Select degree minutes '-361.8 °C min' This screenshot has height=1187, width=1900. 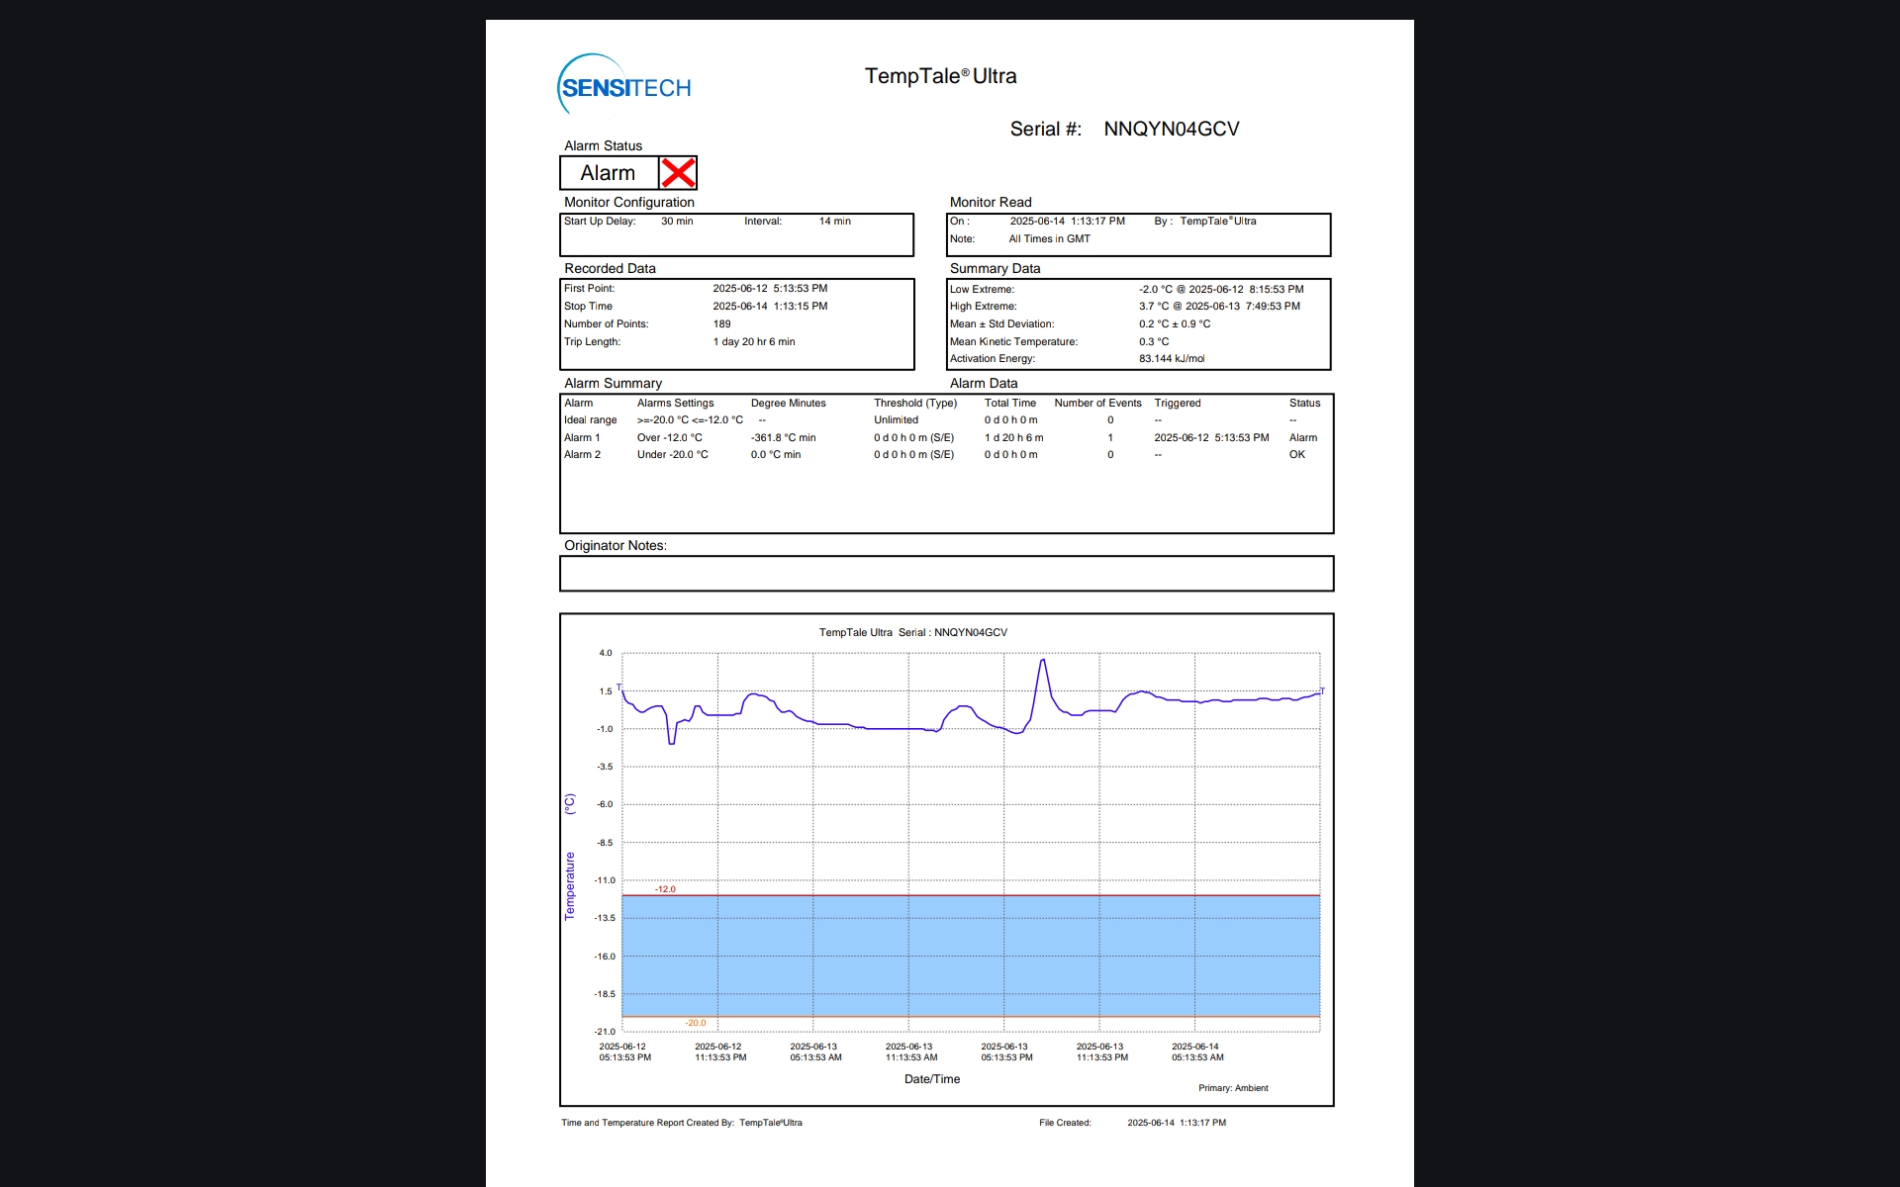[x=783, y=438]
